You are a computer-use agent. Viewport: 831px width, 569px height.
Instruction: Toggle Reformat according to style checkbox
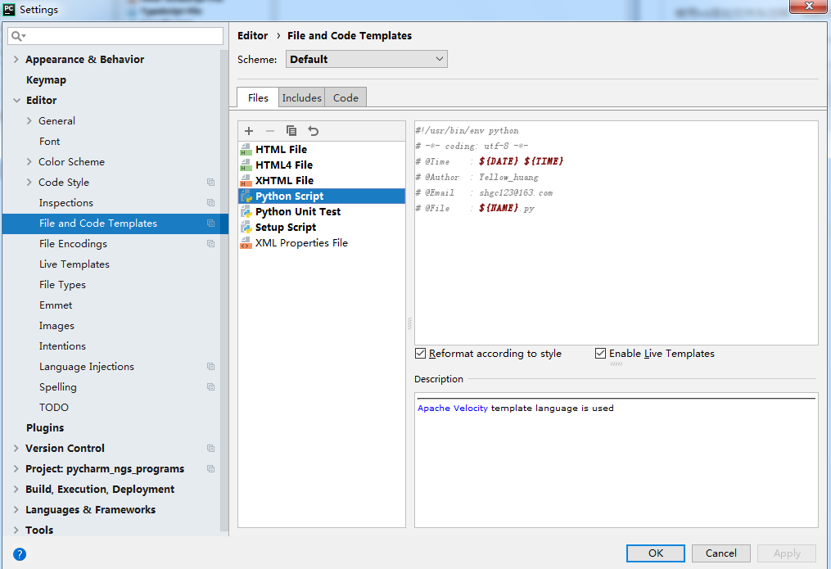click(420, 354)
